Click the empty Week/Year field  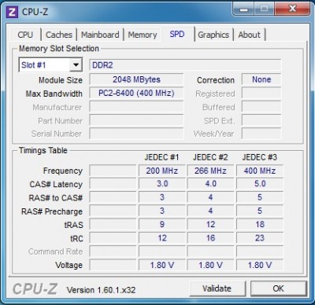(x=261, y=134)
